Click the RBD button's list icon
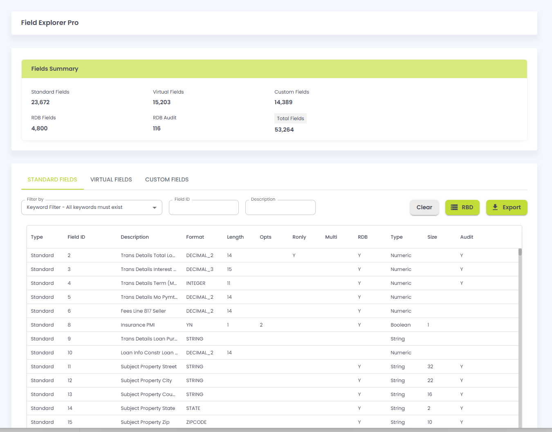 [x=454, y=207]
